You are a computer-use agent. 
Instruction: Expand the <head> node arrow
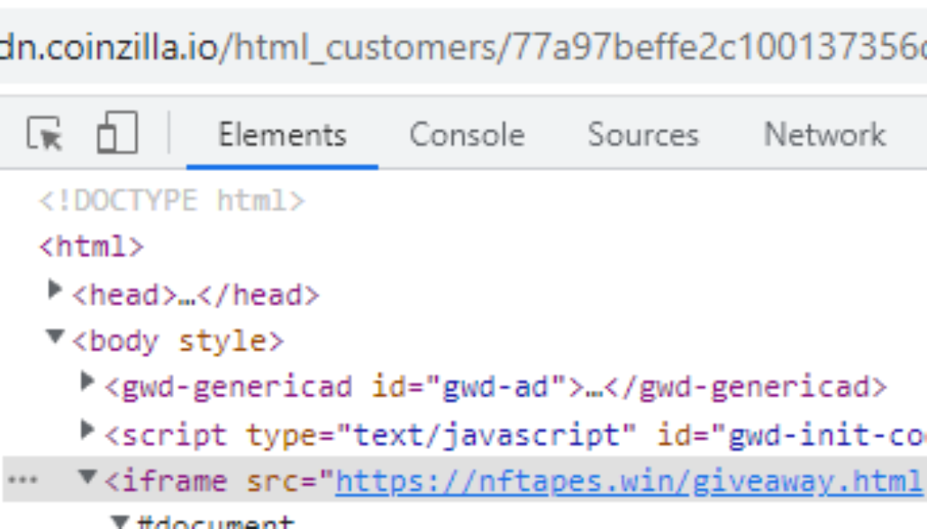(57, 292)
